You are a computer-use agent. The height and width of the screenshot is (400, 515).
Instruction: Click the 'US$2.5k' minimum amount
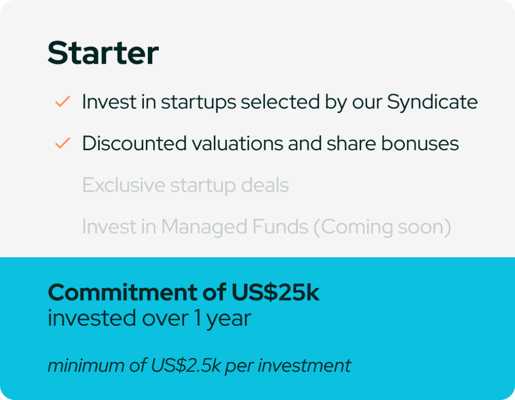(186, 365)
